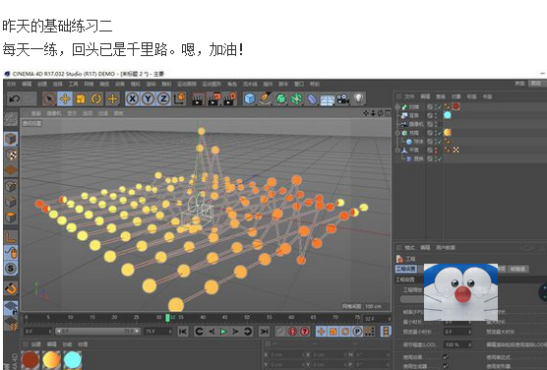
Task: Toggle the Enable Snap S icon
Action: [x=11, y=268]
